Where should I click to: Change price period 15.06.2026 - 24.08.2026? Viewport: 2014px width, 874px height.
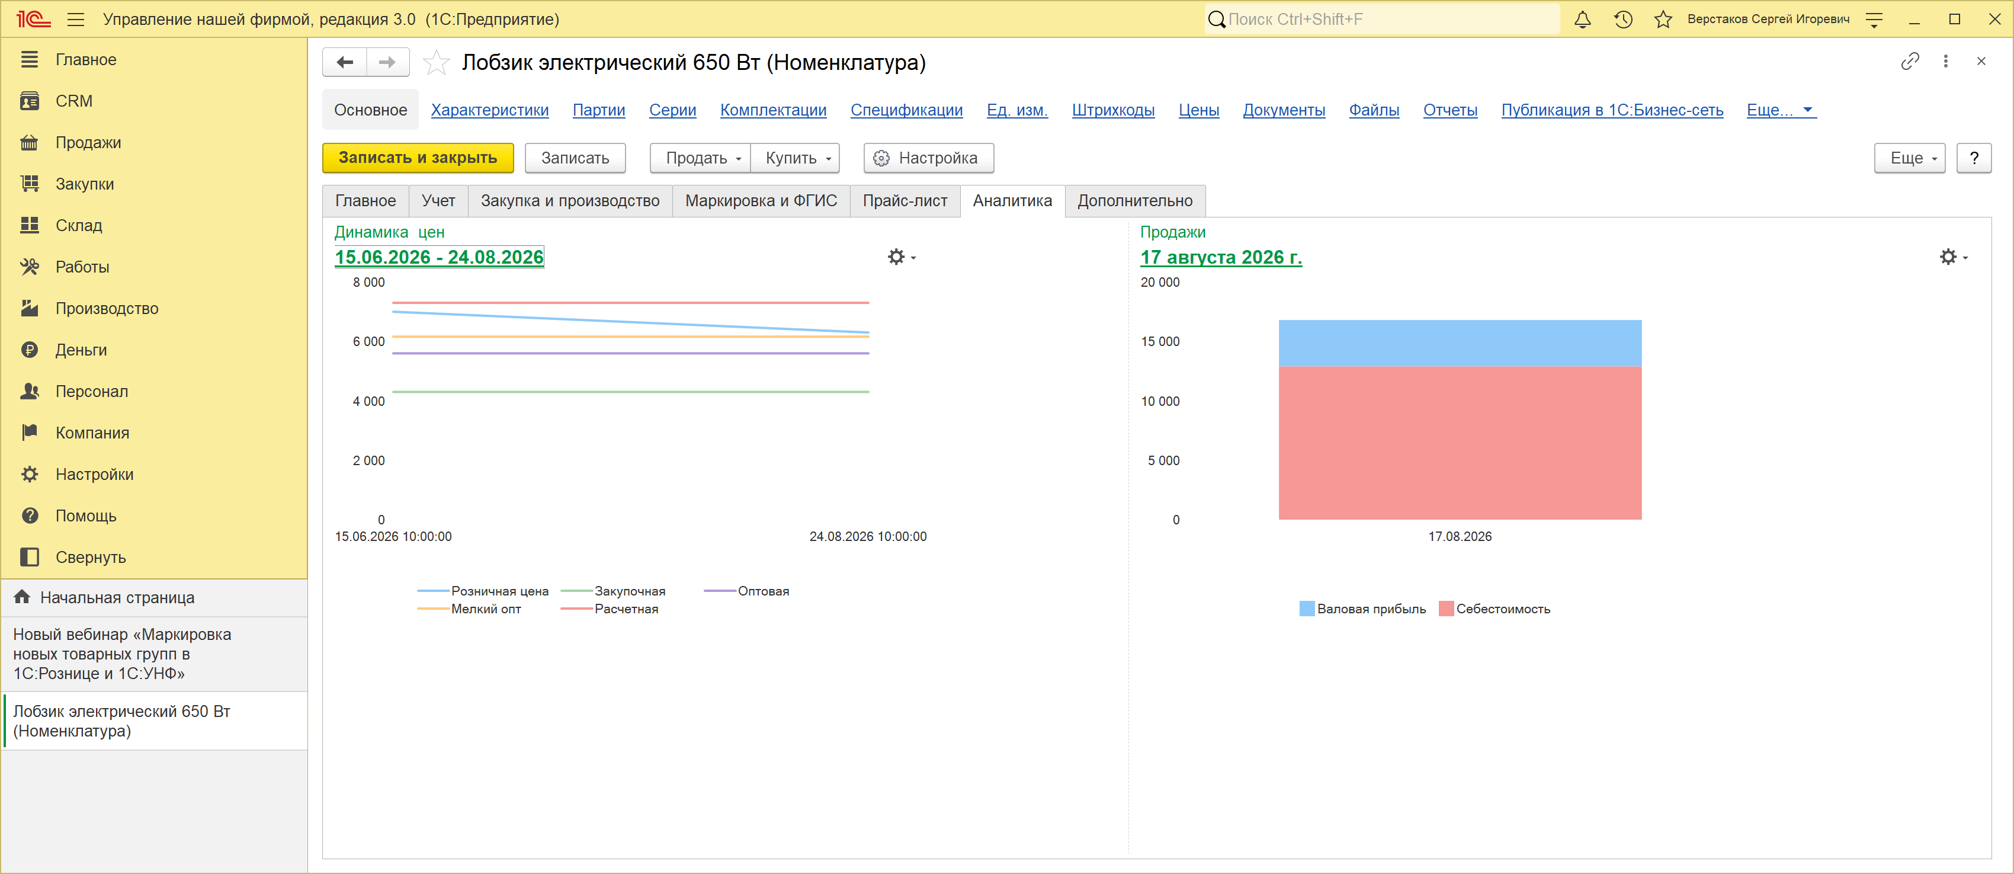point(440,257)
